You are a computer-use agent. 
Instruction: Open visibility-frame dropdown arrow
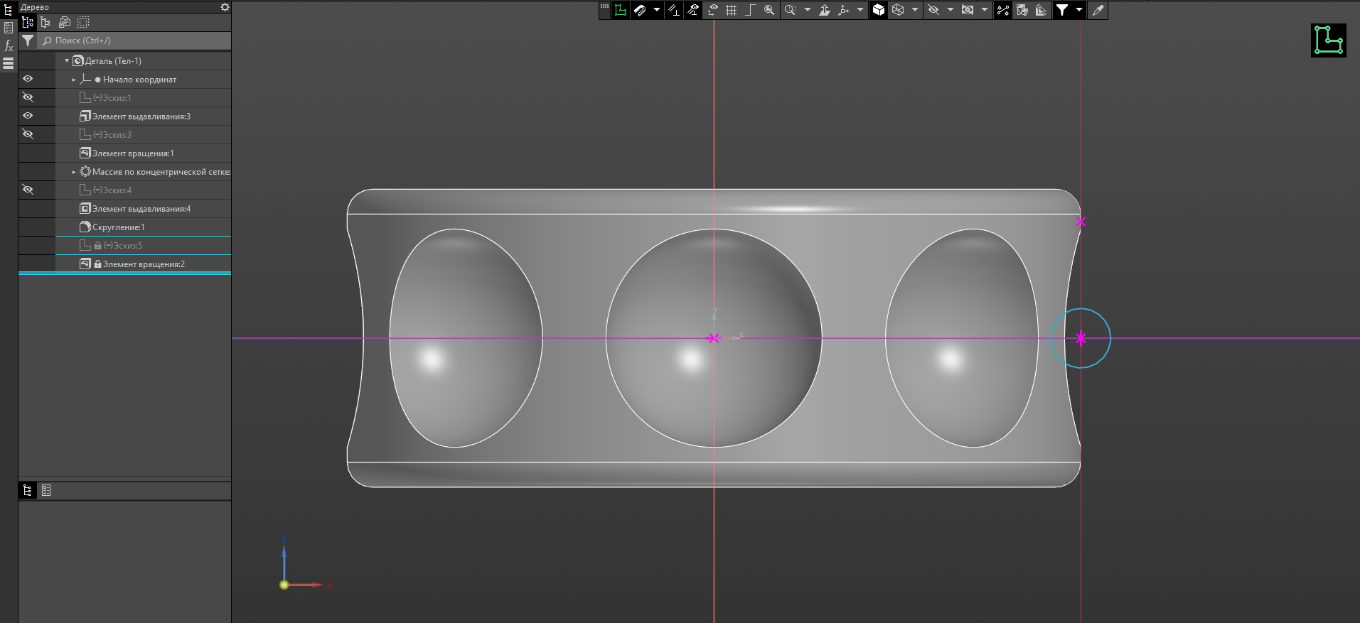tap(985, 10)
